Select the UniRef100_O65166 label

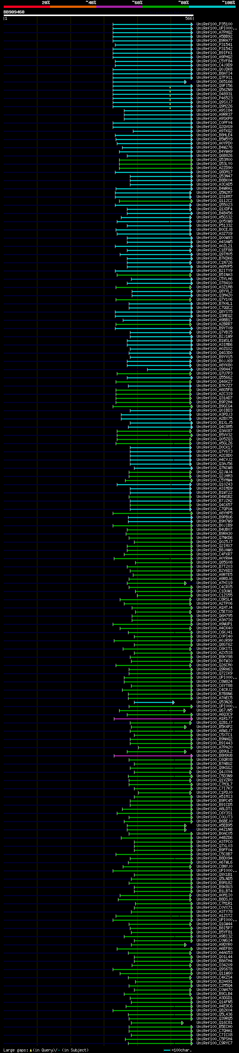point(214,82)
